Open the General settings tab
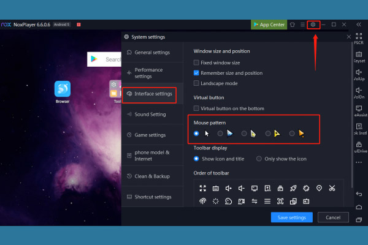 (152, 52)
